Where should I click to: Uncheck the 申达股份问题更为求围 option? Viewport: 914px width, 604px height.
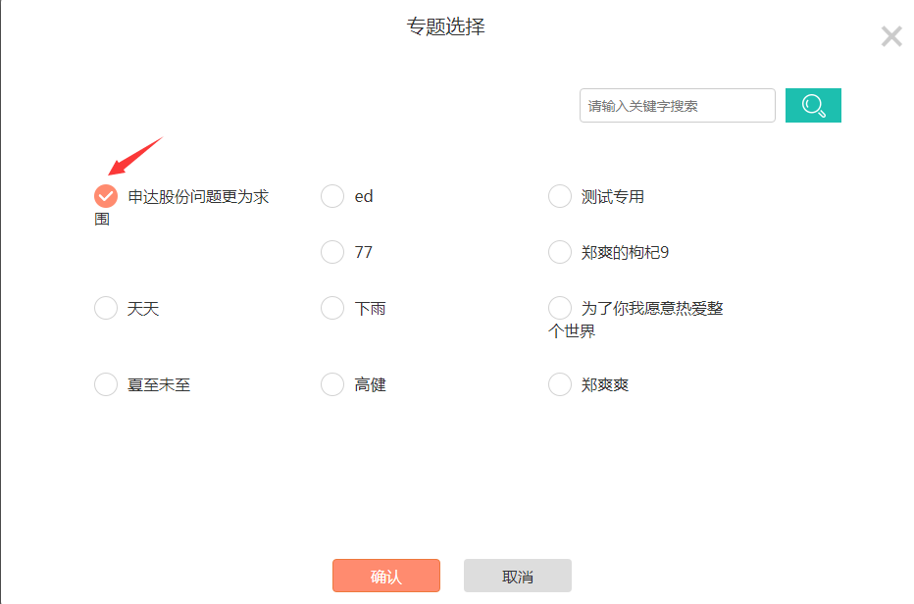[x=106, y=196]
